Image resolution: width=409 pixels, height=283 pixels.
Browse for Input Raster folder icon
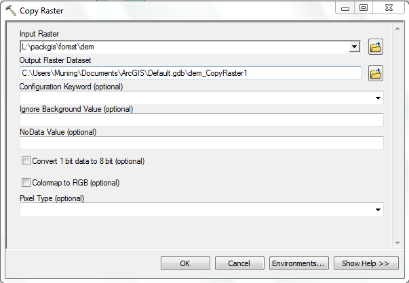coord(376,47)
